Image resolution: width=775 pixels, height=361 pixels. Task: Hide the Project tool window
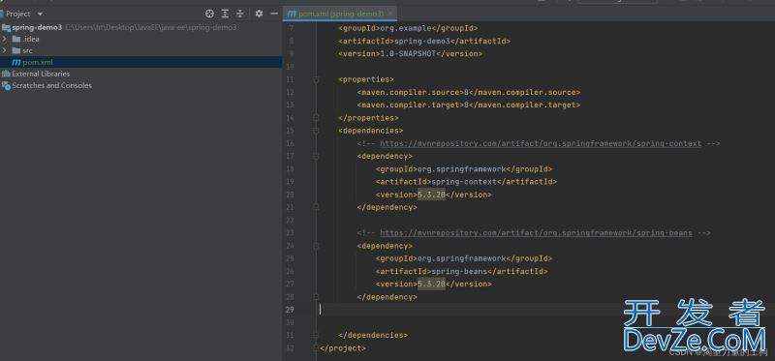click(x=274, y=14)
